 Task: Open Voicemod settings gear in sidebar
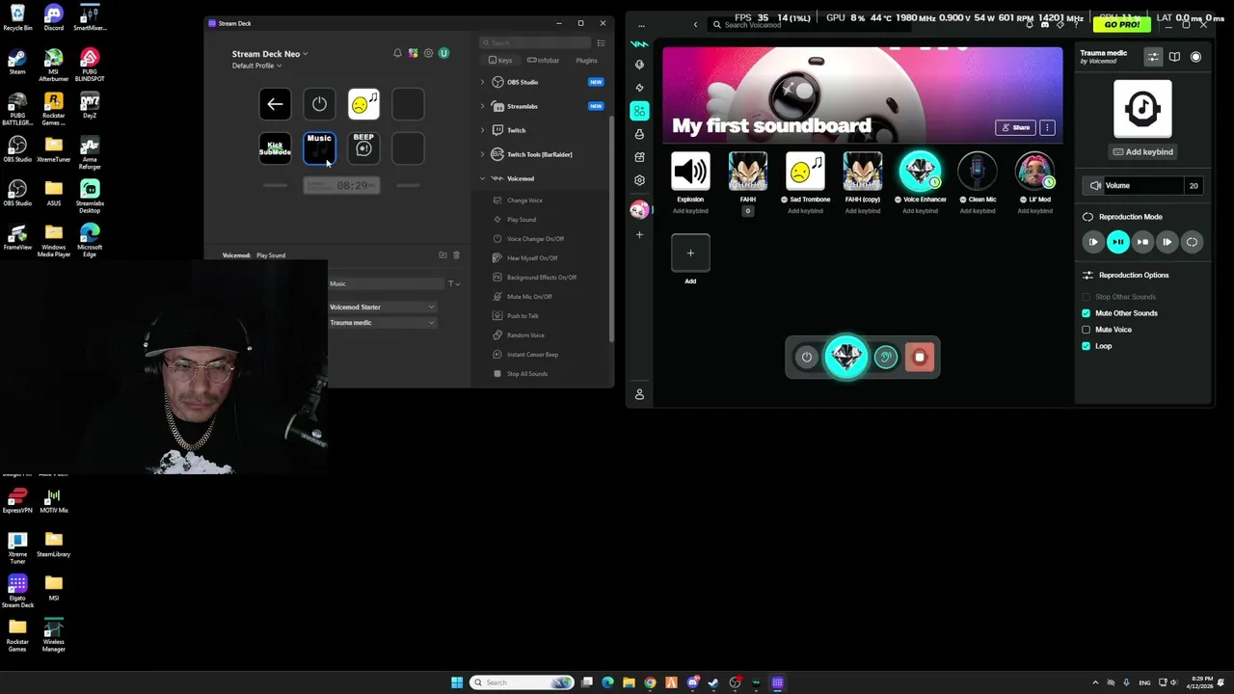click(639, 180)
